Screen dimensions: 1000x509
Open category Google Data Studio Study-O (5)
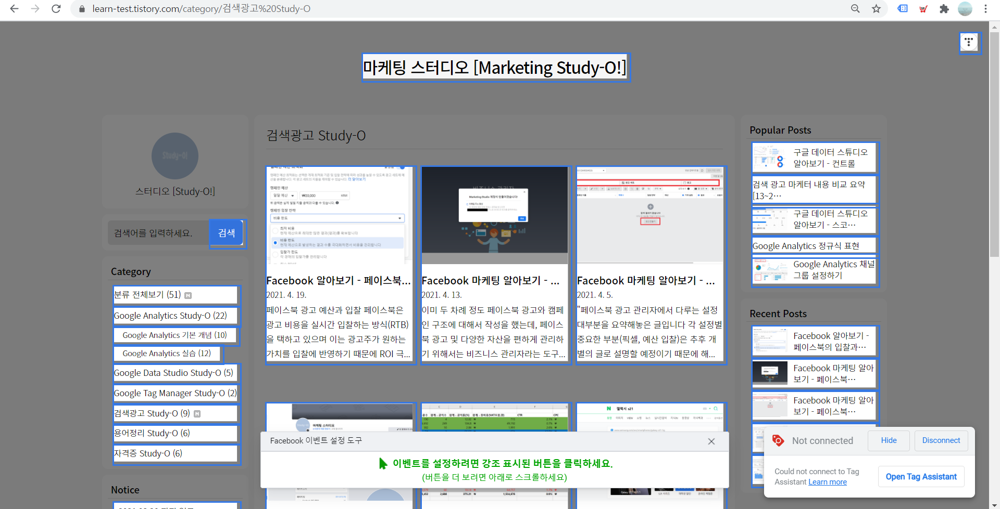coord(176,373)
